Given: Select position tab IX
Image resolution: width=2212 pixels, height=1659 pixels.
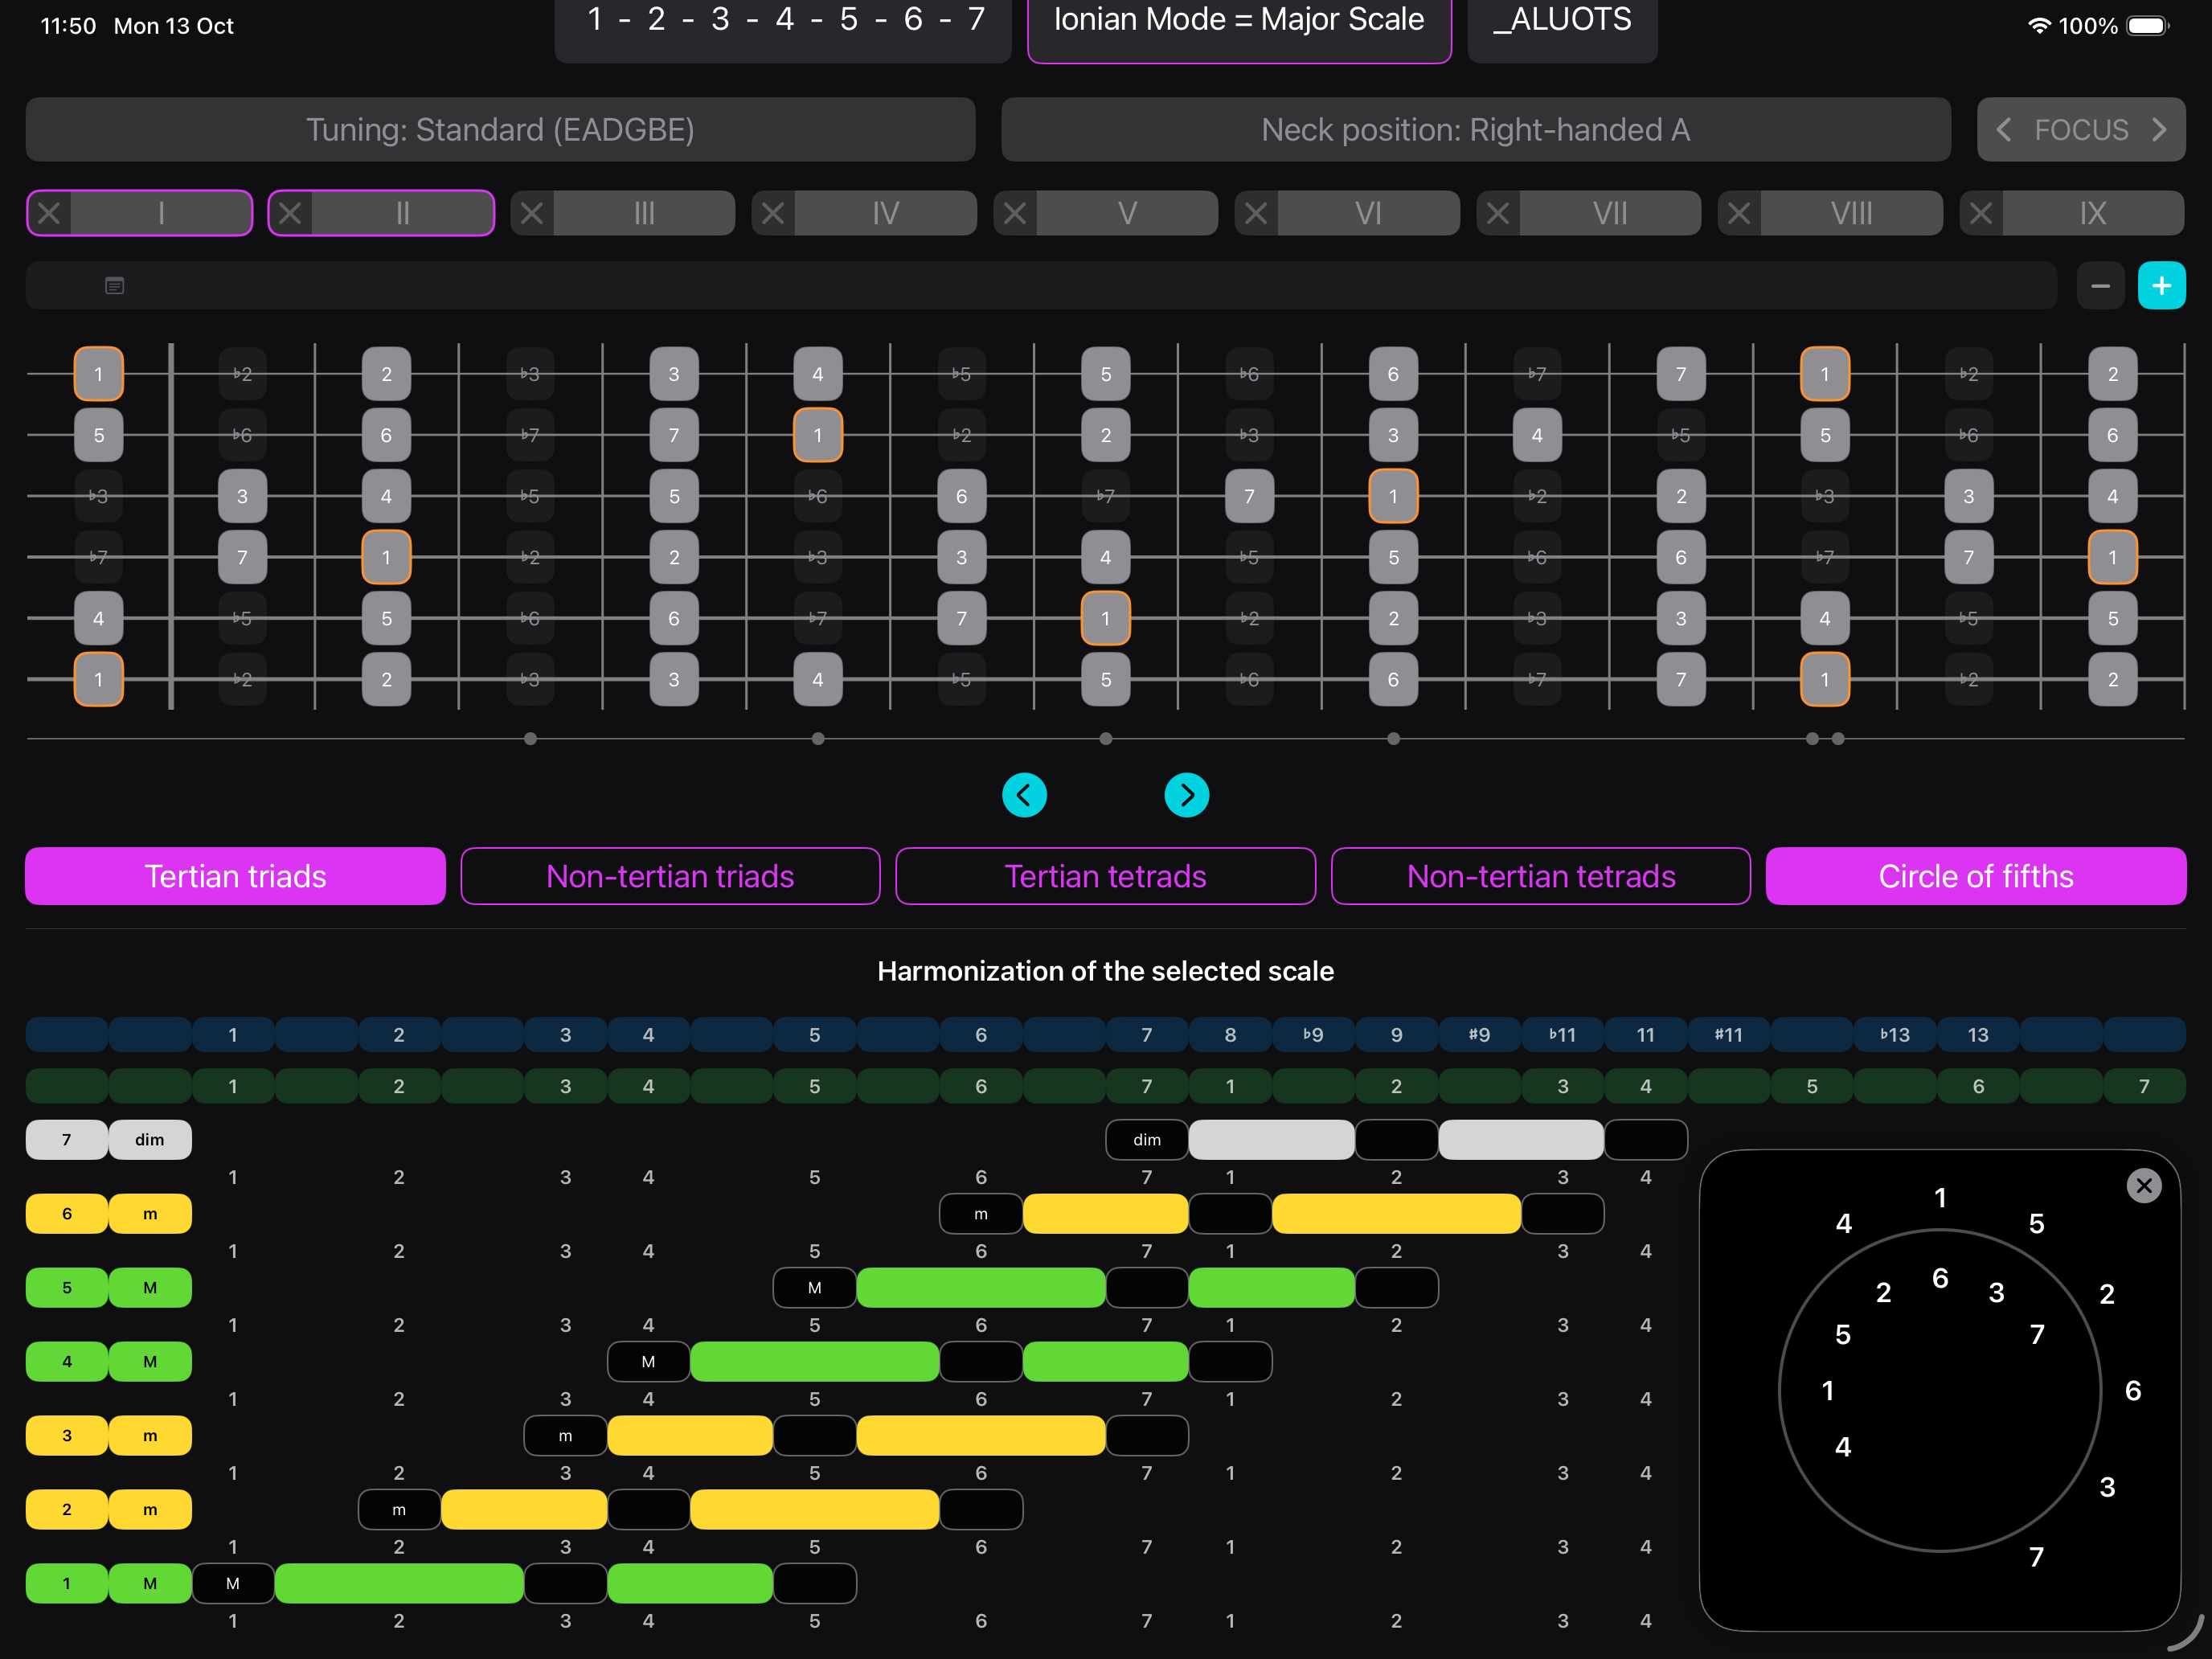Looking at the screenshot, I should [2092, 213].
